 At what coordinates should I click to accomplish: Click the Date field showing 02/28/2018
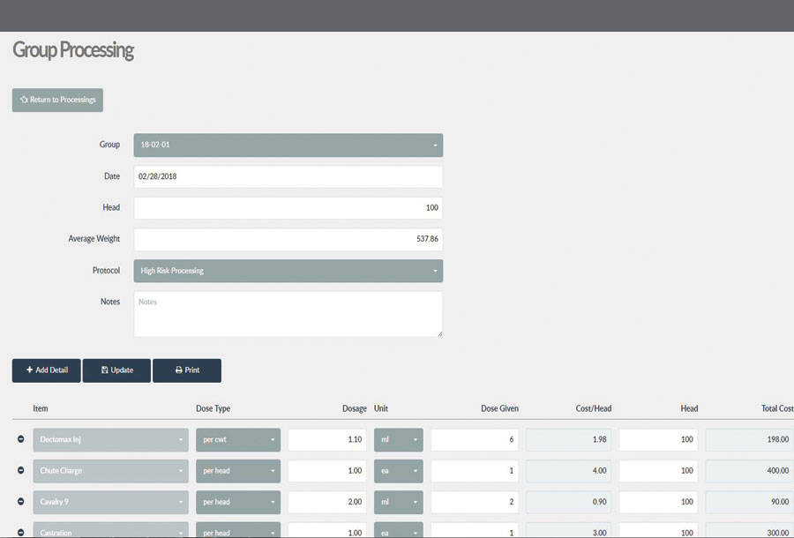point(288,176)
